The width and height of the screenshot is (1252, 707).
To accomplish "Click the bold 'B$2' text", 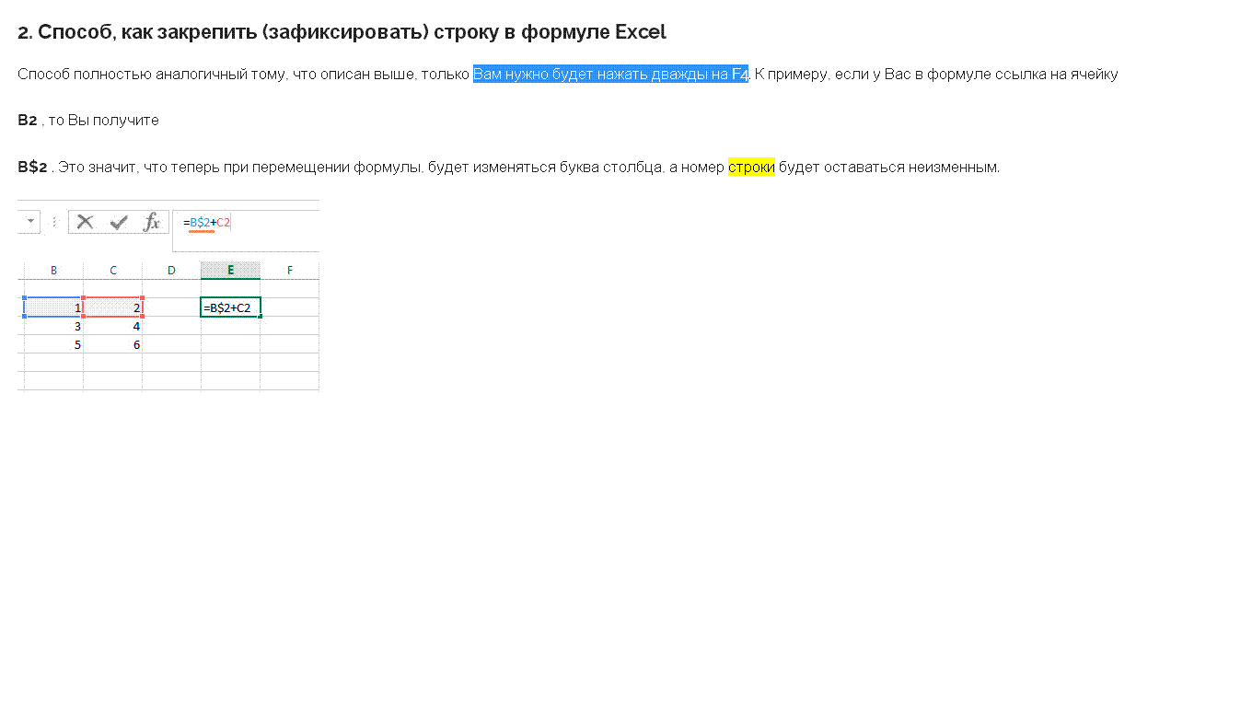I will tap(32, 167).
